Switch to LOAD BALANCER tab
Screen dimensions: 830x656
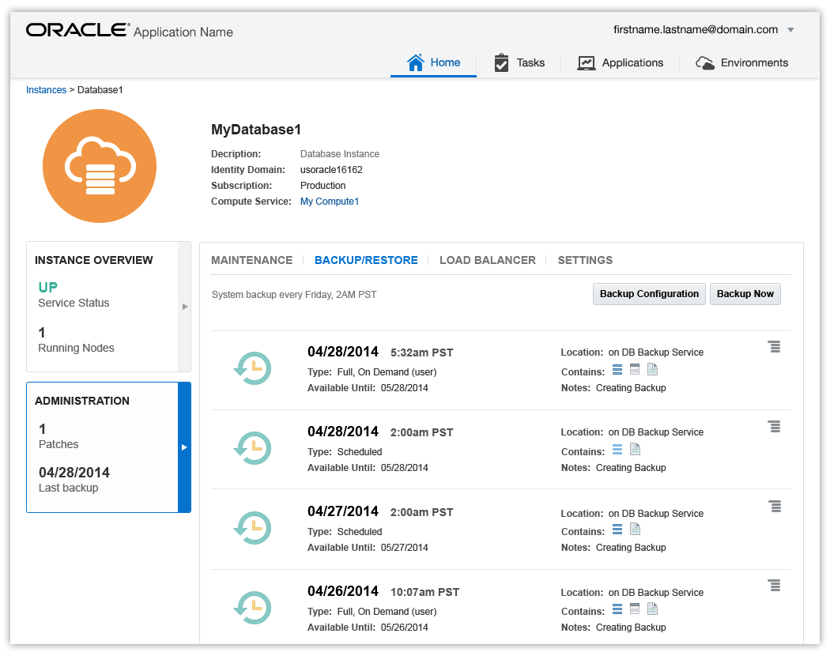[488, 261]
